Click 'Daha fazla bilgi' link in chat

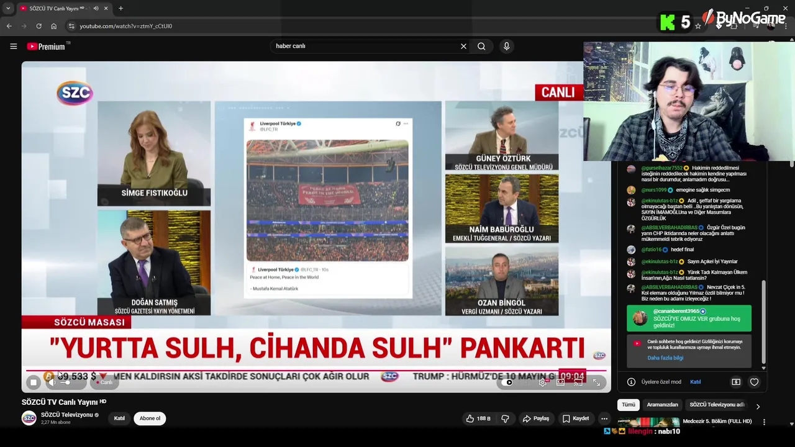665,358
